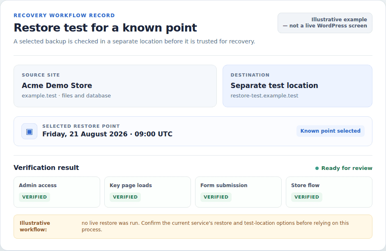Open the Admin access verification card
This screenshot has width=386, height=251.
pos(57,192)
